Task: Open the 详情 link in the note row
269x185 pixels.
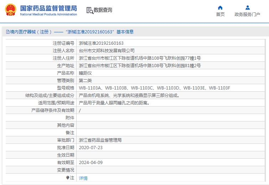Action: tap(83, 178)
